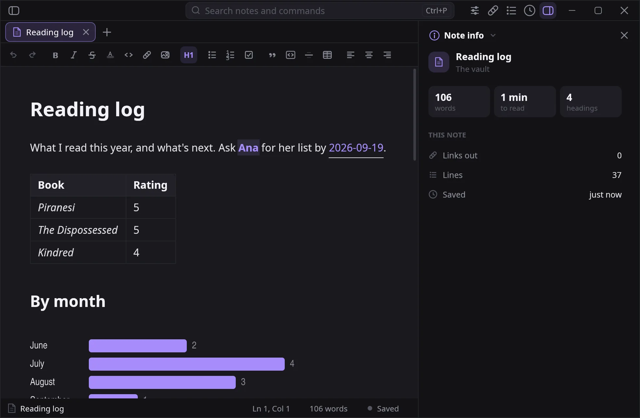640x418 pixels.
Task: Apply inline code formatting
Action: click(x=129, y=55)
